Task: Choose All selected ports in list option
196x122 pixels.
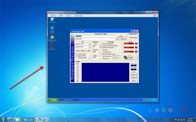Action: (x=101, y=54)
